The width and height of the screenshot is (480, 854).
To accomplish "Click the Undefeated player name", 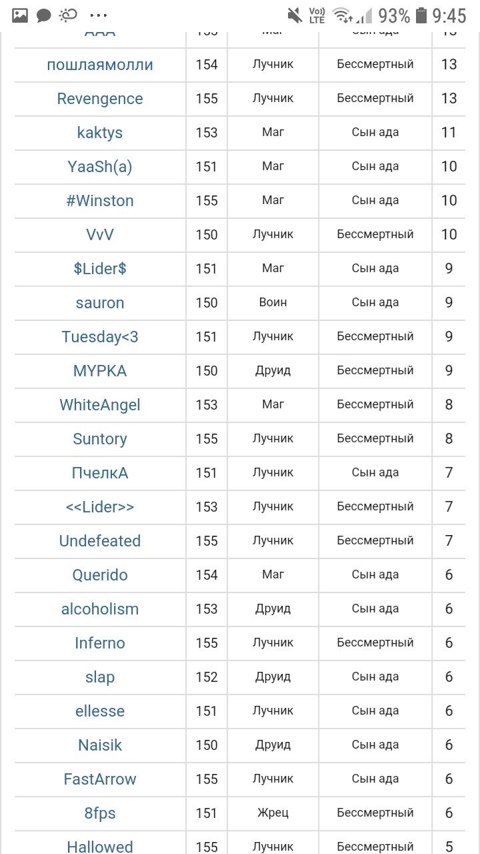I will 100,541.
